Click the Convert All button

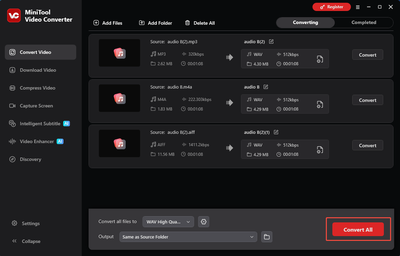point(358,230)
